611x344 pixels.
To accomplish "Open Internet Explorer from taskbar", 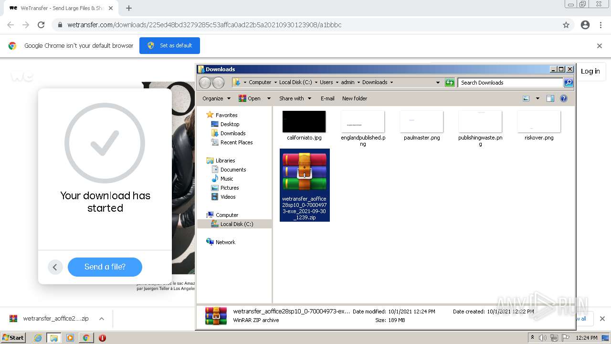I will click(38, 338).
